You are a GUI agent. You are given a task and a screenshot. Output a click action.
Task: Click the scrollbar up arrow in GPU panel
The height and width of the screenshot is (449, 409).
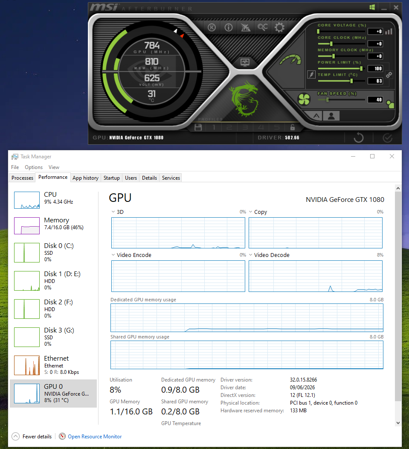398,188
